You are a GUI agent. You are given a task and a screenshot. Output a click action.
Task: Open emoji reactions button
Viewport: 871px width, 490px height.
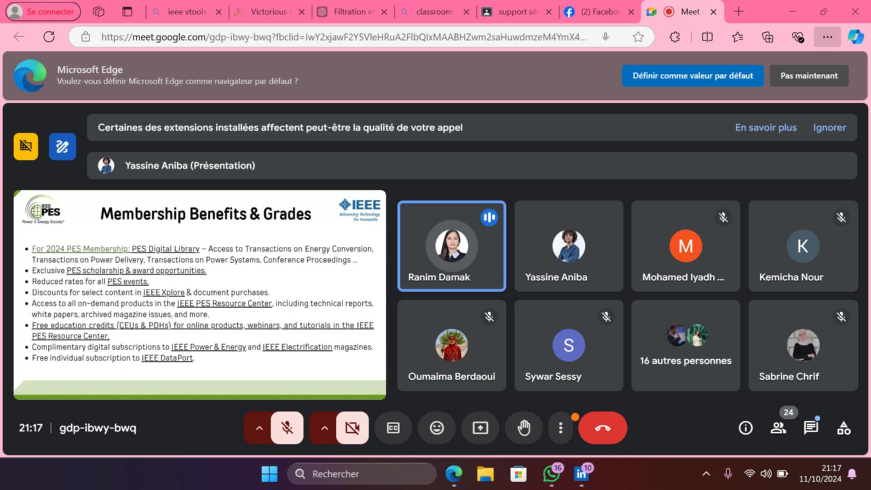(x=436, y=428)
